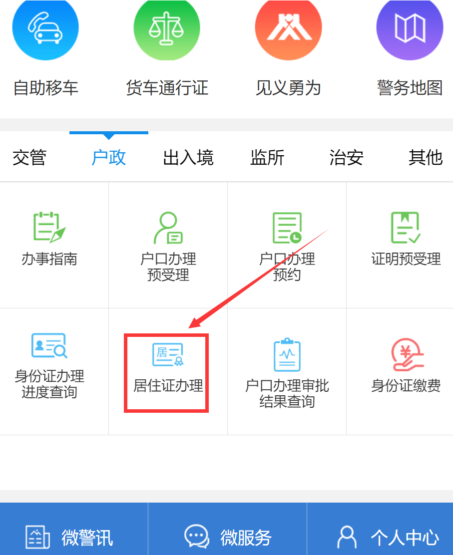Switch to the 治安 tab

[x=346, y=158]
